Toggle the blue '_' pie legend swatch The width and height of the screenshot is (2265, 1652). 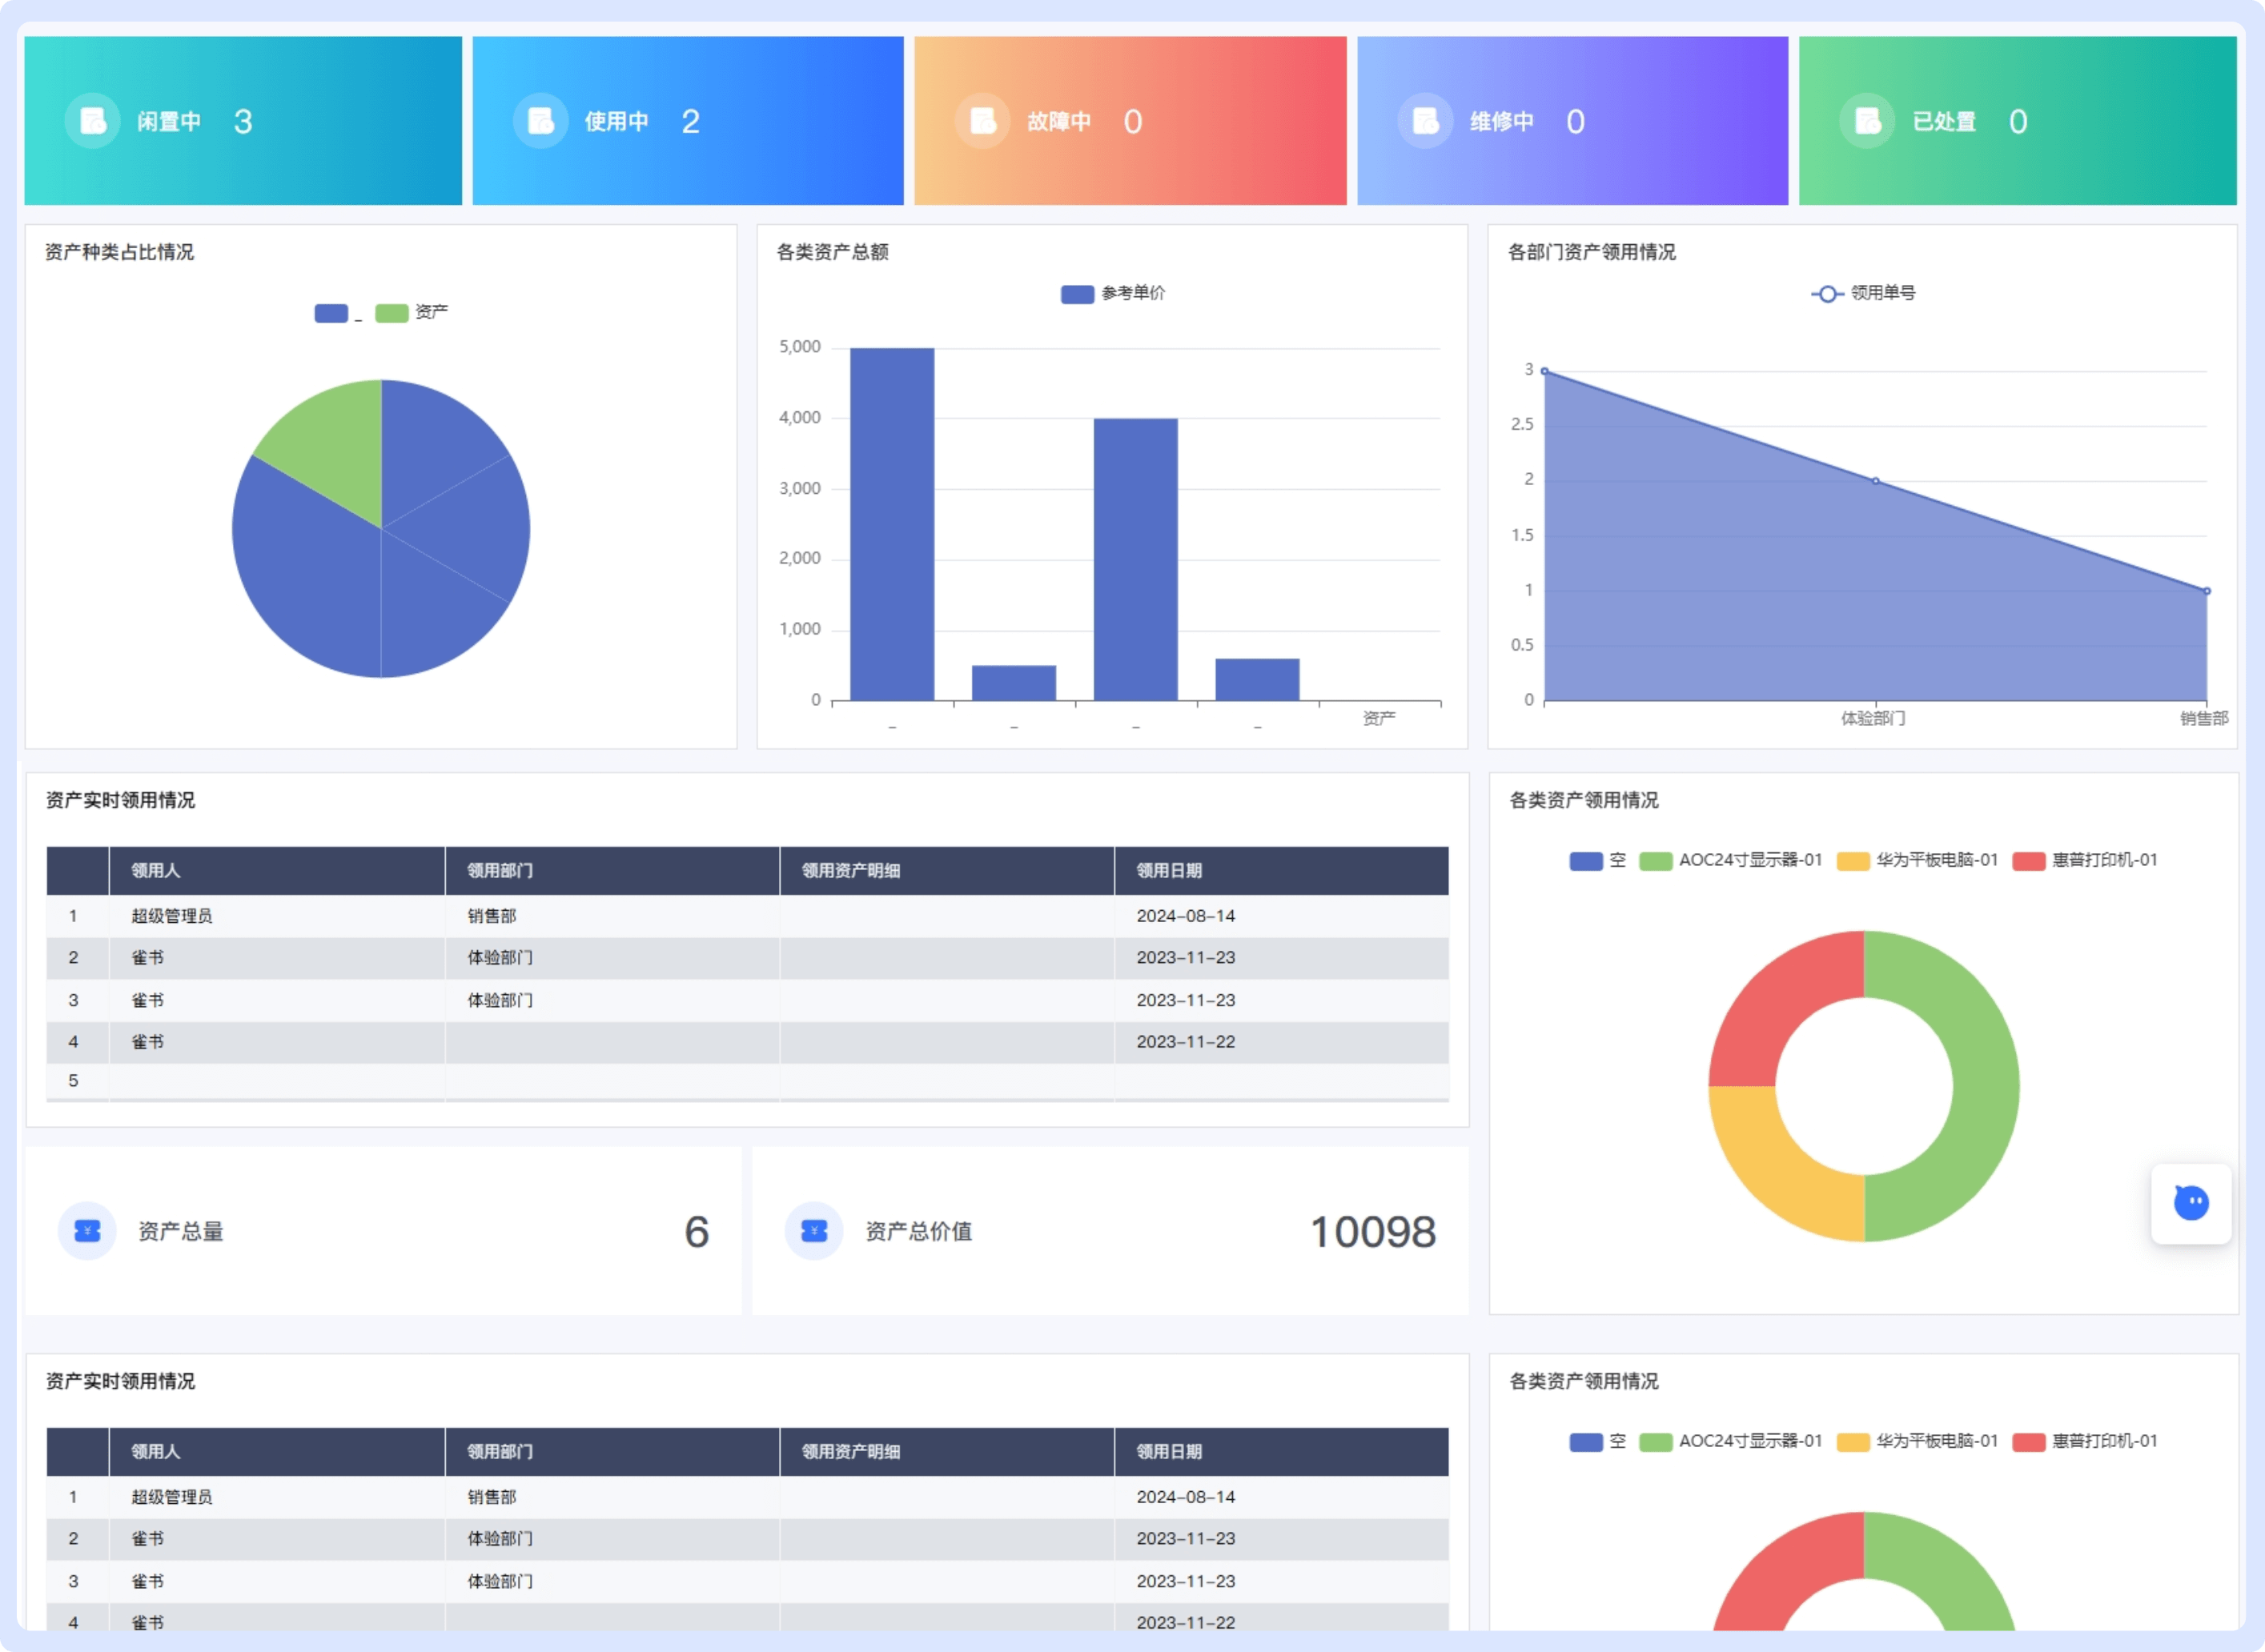(x=331, y=313)
